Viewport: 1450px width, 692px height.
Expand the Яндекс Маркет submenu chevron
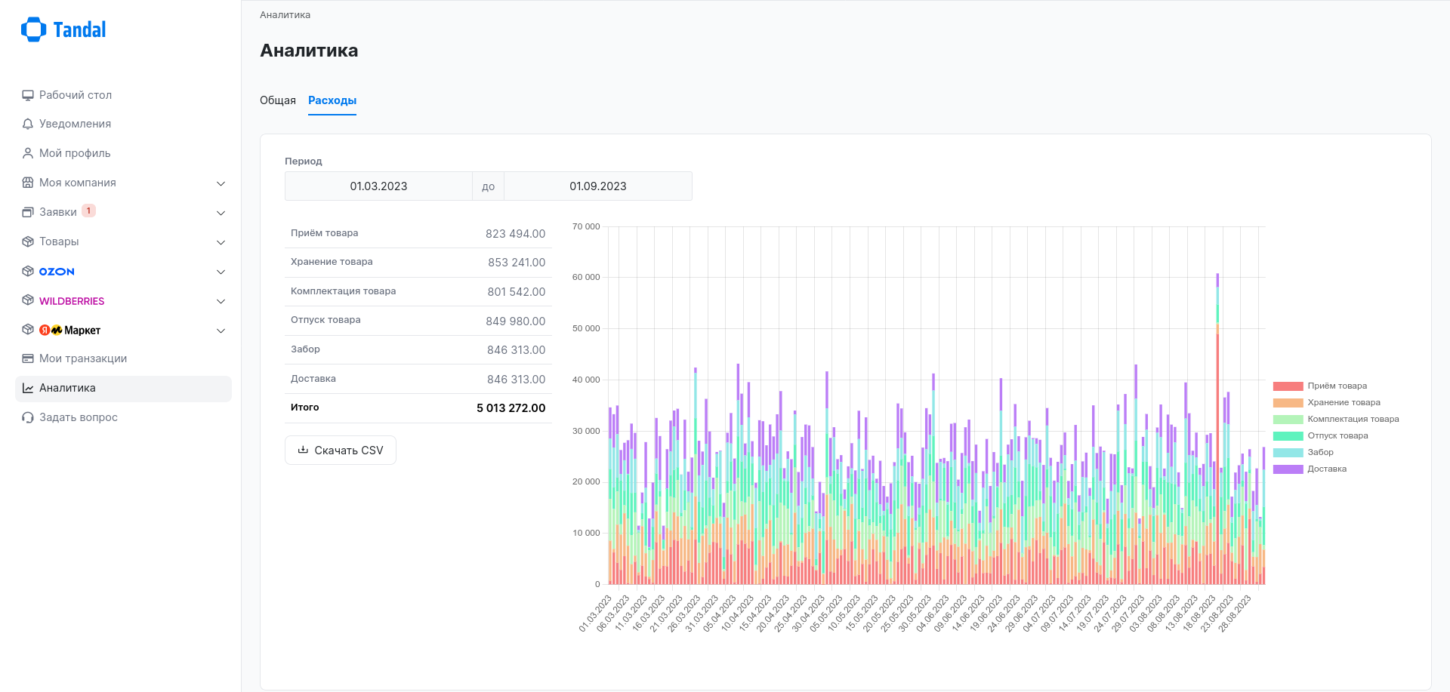pyautogui.click(x=221, y=331)
